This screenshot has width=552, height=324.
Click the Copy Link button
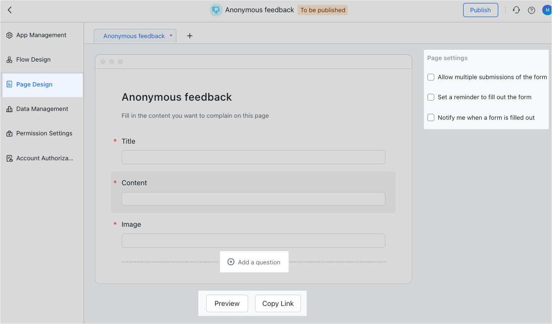click(277, 303)
